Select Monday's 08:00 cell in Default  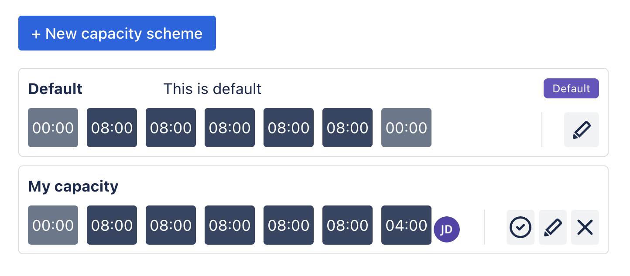coord(112,128)
